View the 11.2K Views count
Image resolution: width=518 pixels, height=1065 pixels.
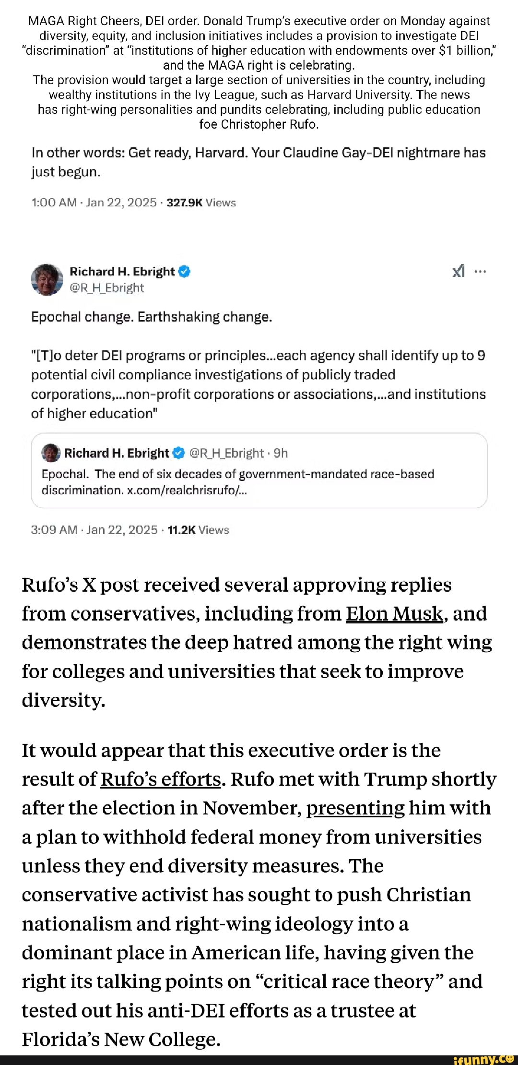coord(198,530)
